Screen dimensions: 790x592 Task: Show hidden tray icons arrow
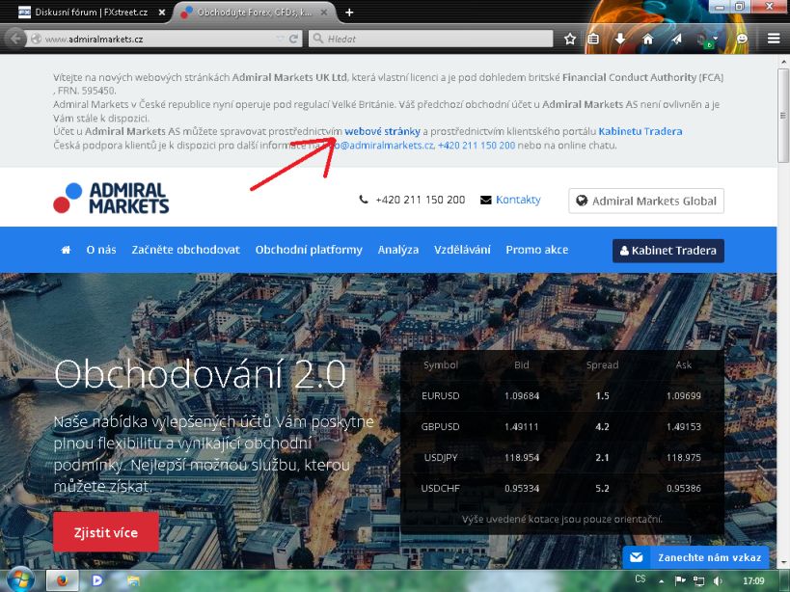(x=662, y=581)
